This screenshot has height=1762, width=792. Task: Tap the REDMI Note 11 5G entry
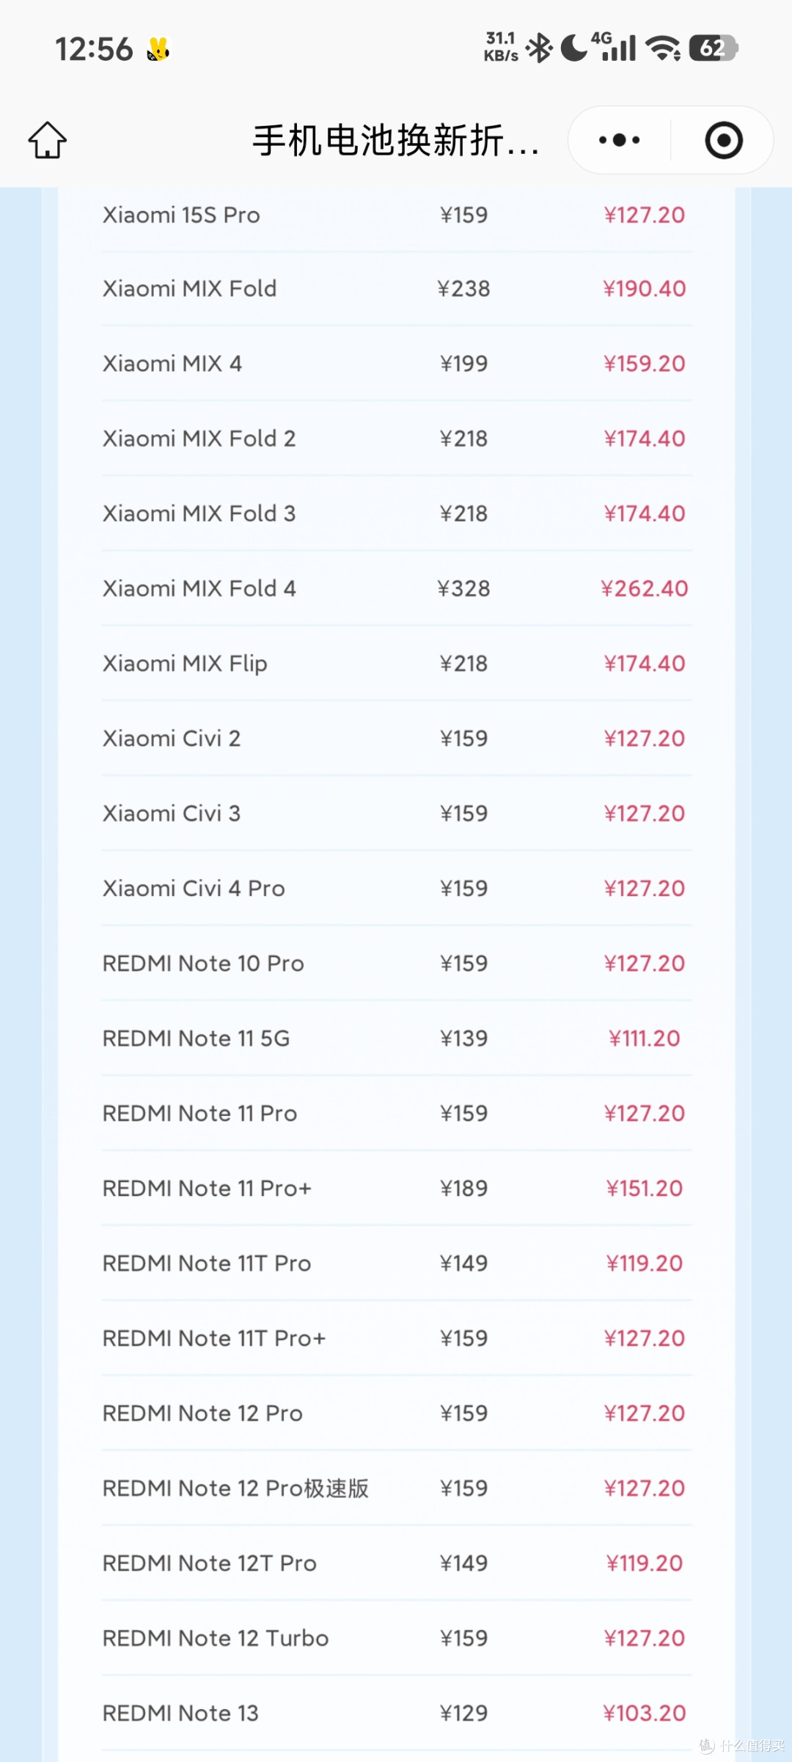(196, 1038)
